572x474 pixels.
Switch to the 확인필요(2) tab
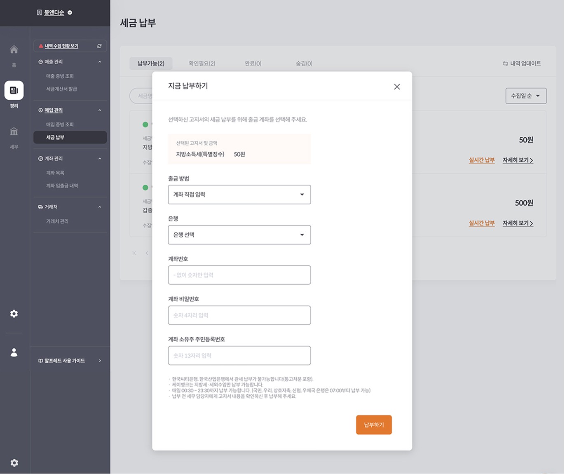(x=202, y=63)
